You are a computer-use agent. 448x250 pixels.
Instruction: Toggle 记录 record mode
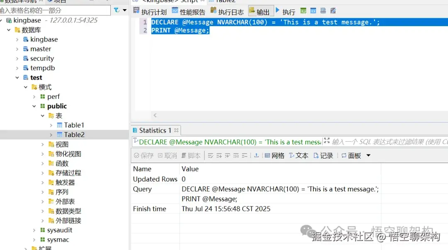pos(323,156)
